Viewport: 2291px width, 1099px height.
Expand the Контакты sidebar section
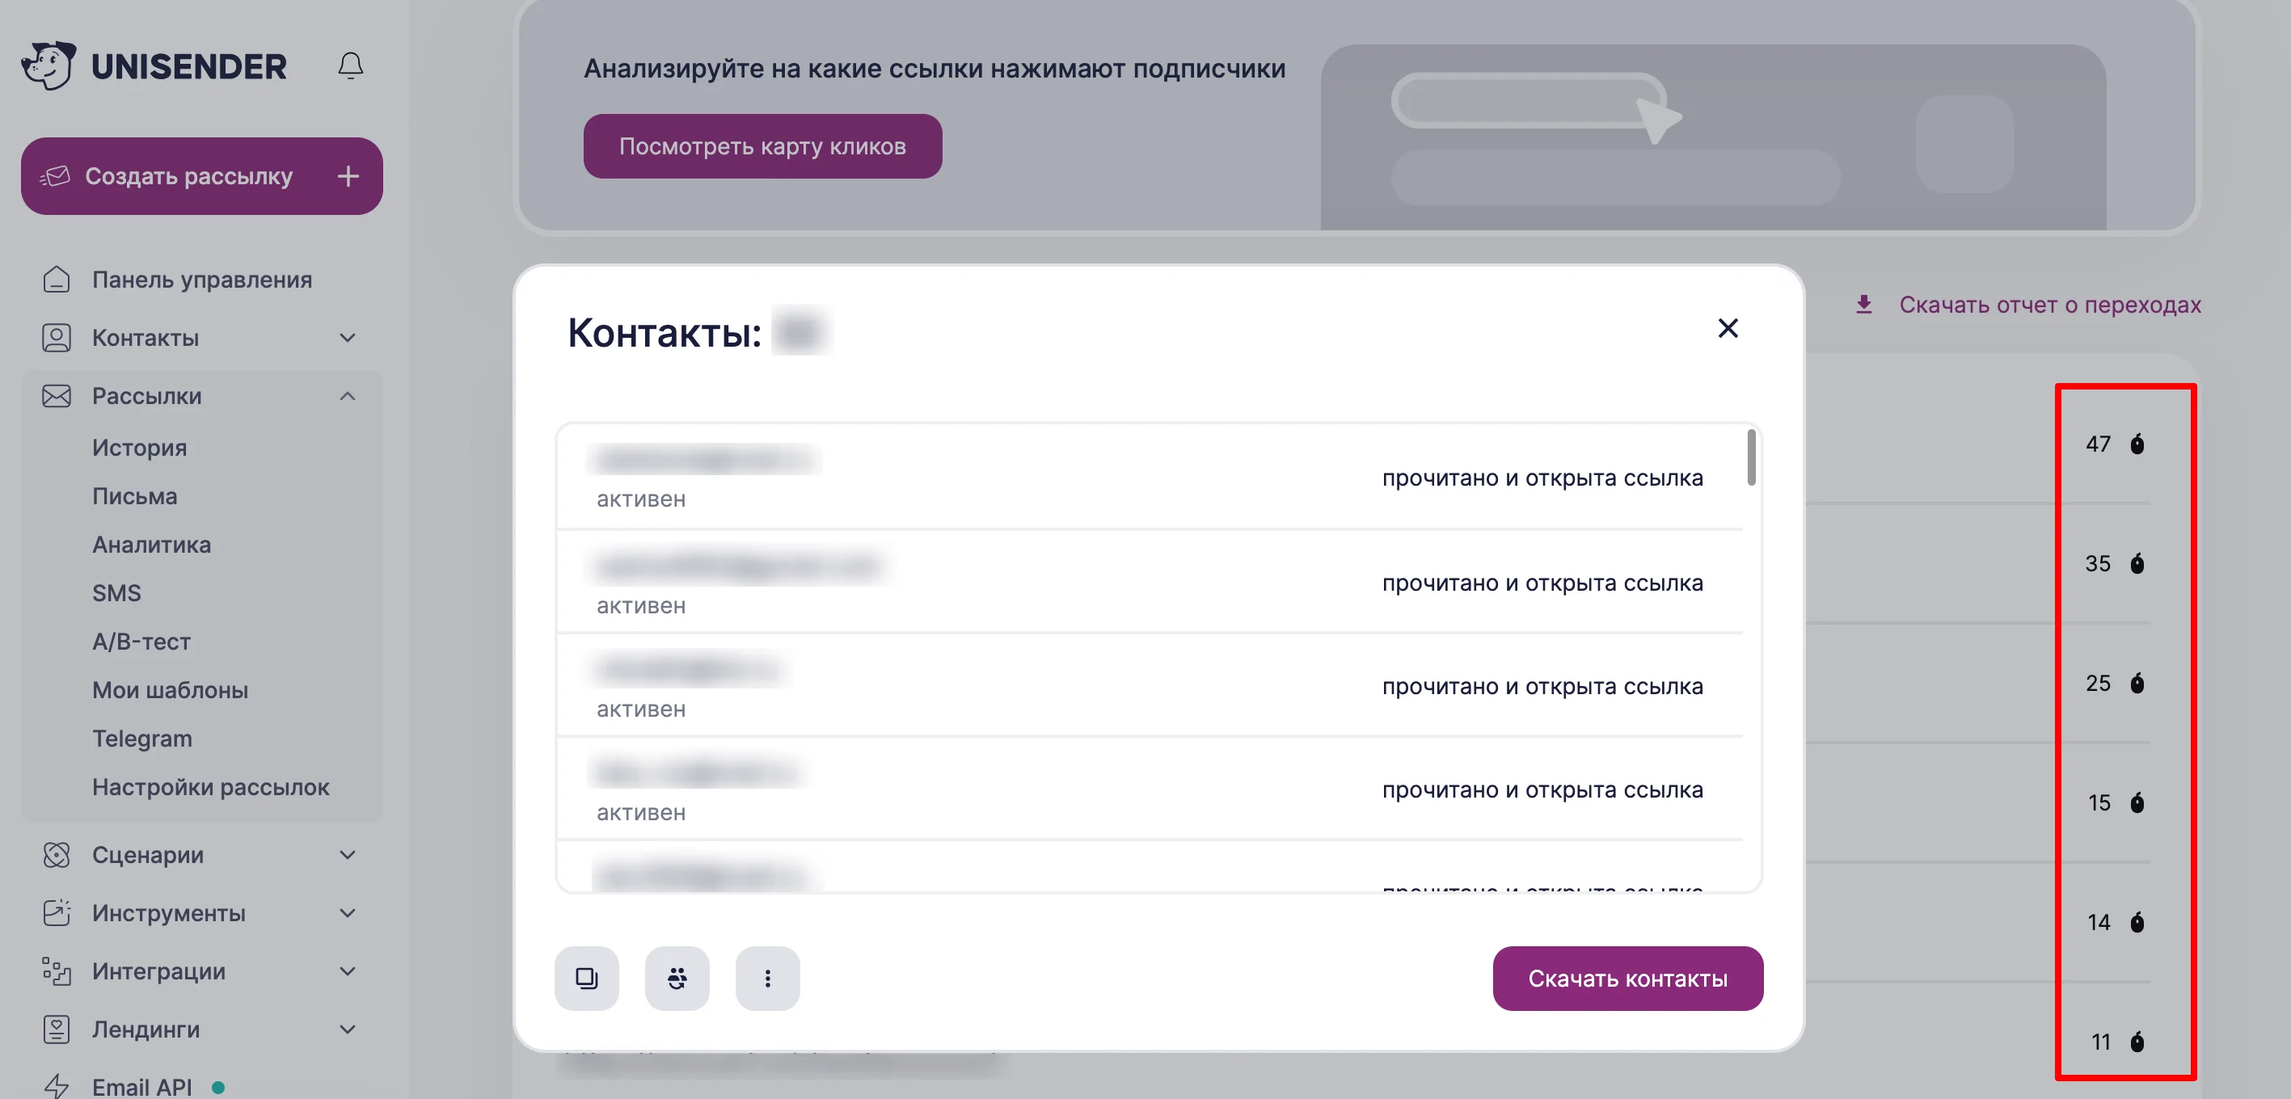(348, 338)
